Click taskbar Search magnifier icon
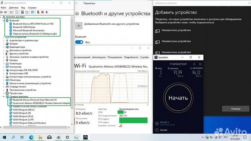This screenshot has height=141, width=251. [x=13, y=137]
